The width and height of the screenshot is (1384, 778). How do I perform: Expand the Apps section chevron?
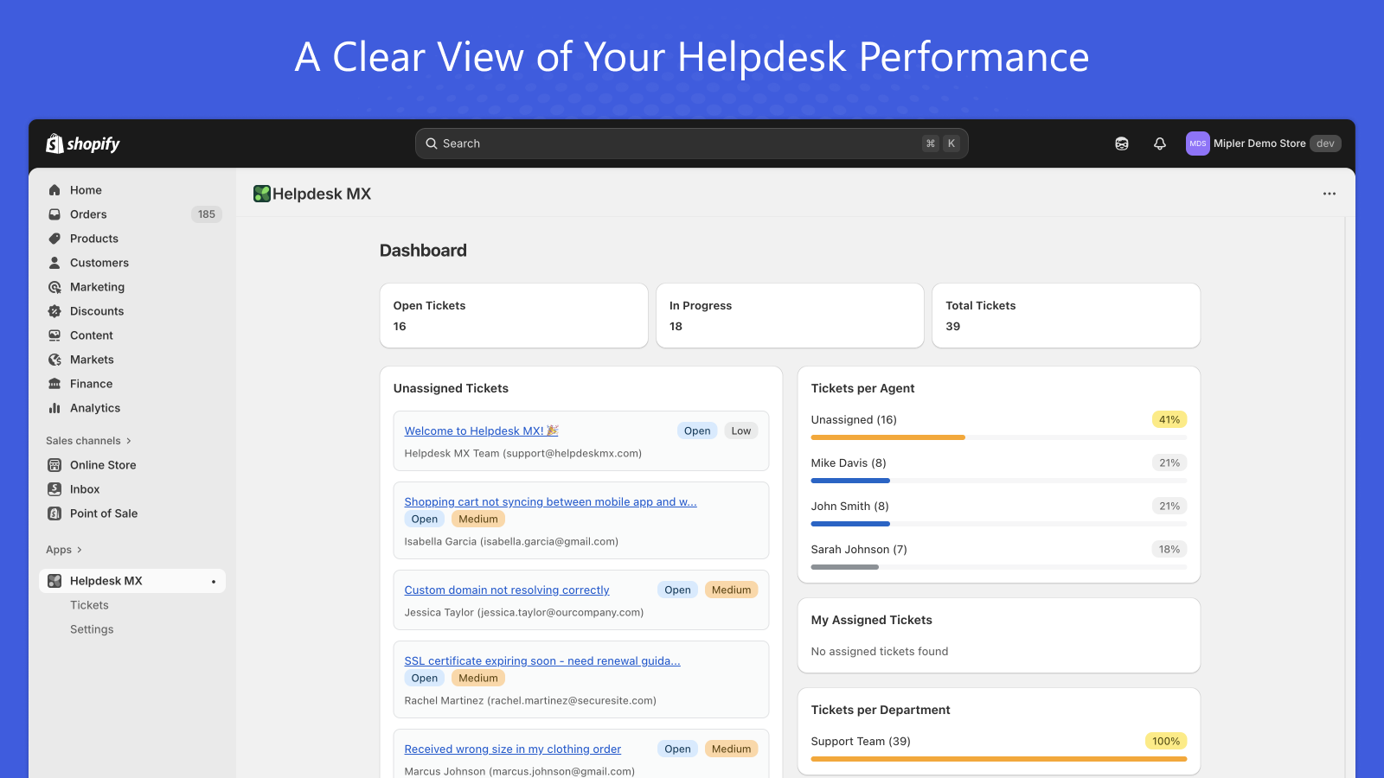click(80, 550)
